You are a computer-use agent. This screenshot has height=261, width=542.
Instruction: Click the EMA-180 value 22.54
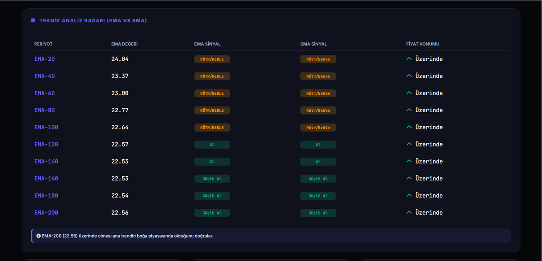coord(120,196)
